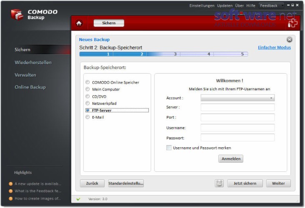Click the Passwort input field
The width and height of the screenshot is (305, 208).
tap(237, 138)
